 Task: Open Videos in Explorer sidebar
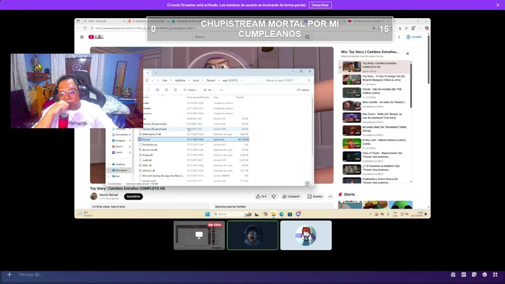point(119,152)
